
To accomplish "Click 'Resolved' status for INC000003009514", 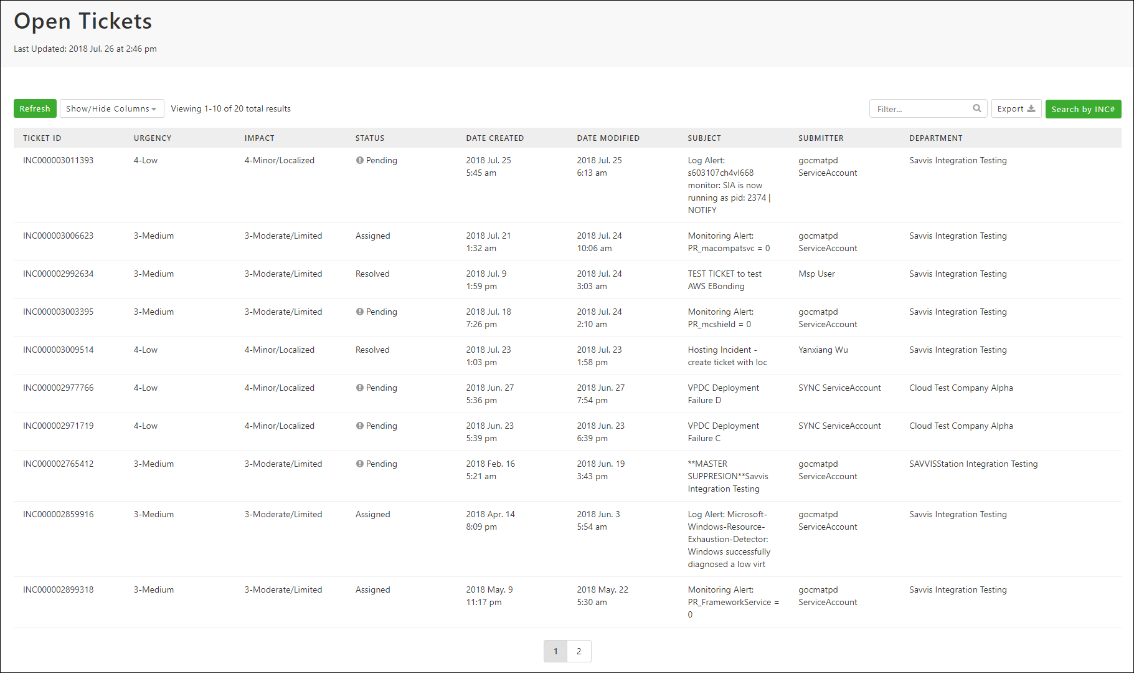I will point(372,350).
